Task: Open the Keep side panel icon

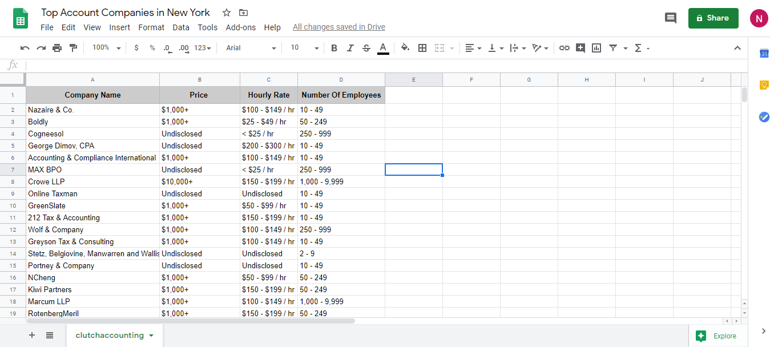Action: click(x=764, y=85)
